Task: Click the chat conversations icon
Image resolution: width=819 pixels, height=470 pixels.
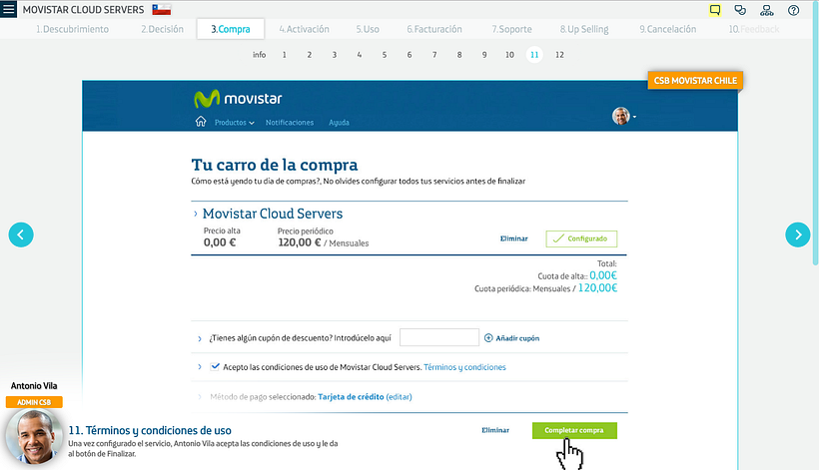Action: point(740,10)
